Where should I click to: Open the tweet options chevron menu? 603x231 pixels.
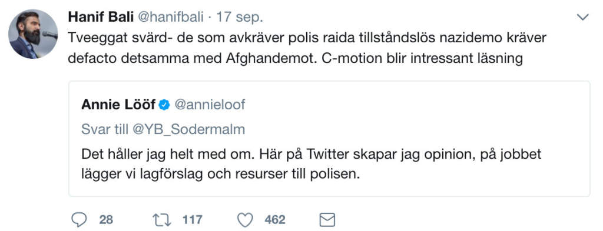pos(584,17)
